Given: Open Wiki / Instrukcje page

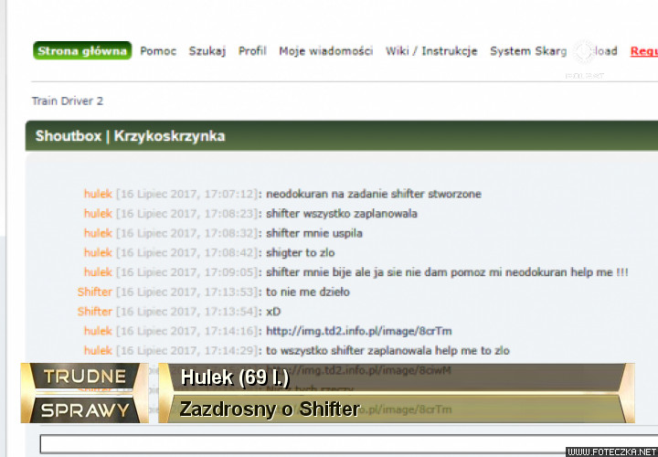Looking at the screenshot, I should click(431, 51).
